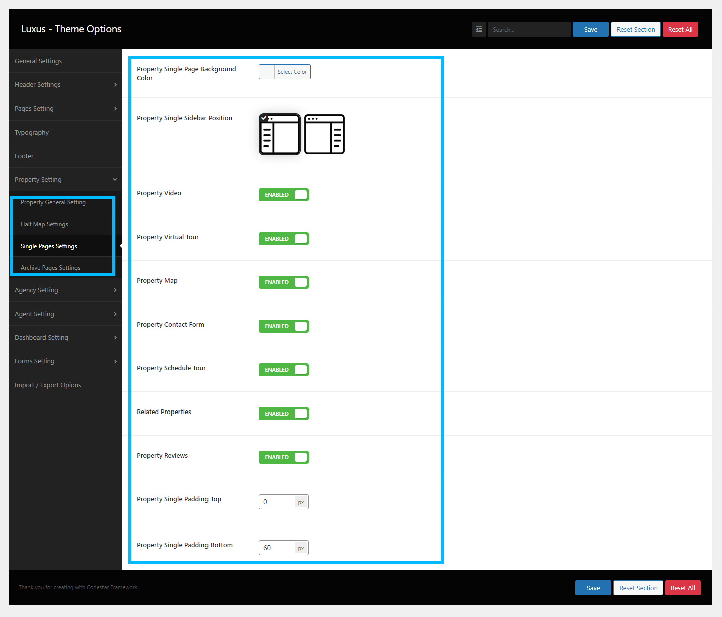
Task: Expand the Pages Setting section
Action: [65, 109]
